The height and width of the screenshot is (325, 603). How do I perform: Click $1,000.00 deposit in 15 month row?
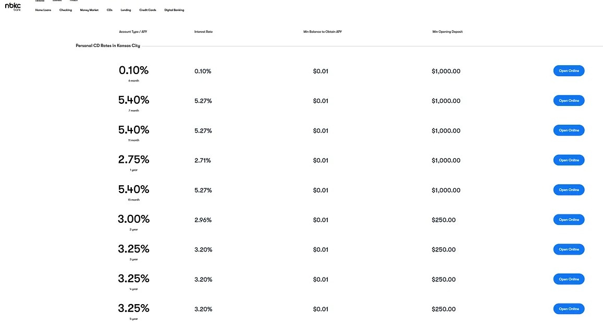446,190
